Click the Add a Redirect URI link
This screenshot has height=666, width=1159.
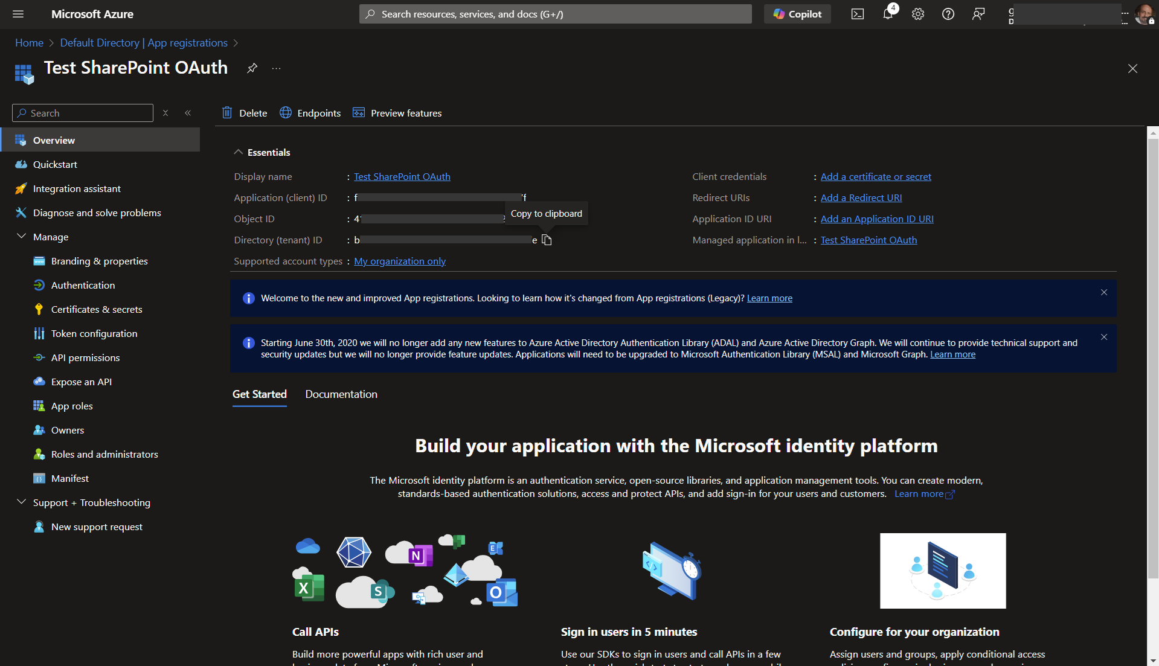(x=861, y=197)
